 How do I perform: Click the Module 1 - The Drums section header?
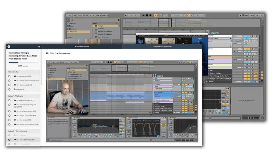point(23,96)
